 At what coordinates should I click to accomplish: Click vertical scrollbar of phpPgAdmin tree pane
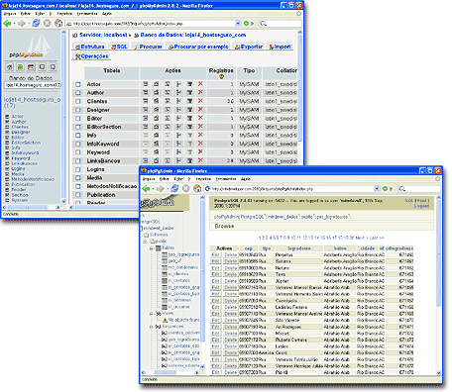click(202, 282)
